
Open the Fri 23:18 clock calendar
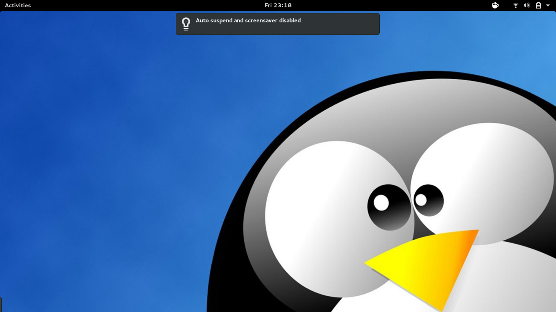point(278,5)
